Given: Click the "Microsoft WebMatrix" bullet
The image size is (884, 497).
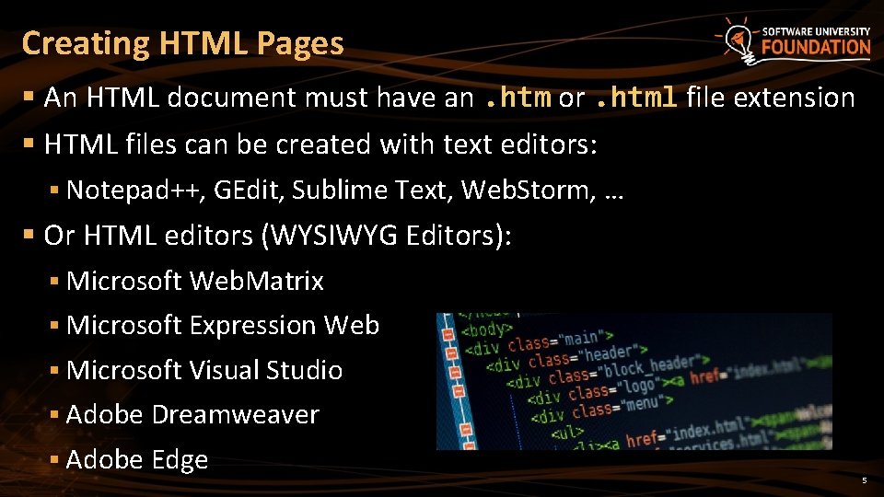Looking at the screenshot, I should pyautogui.click(x=195, y=281).
